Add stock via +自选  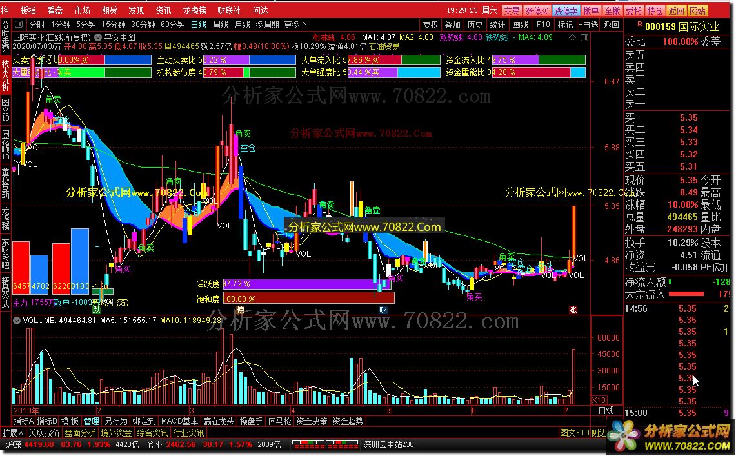589,25
